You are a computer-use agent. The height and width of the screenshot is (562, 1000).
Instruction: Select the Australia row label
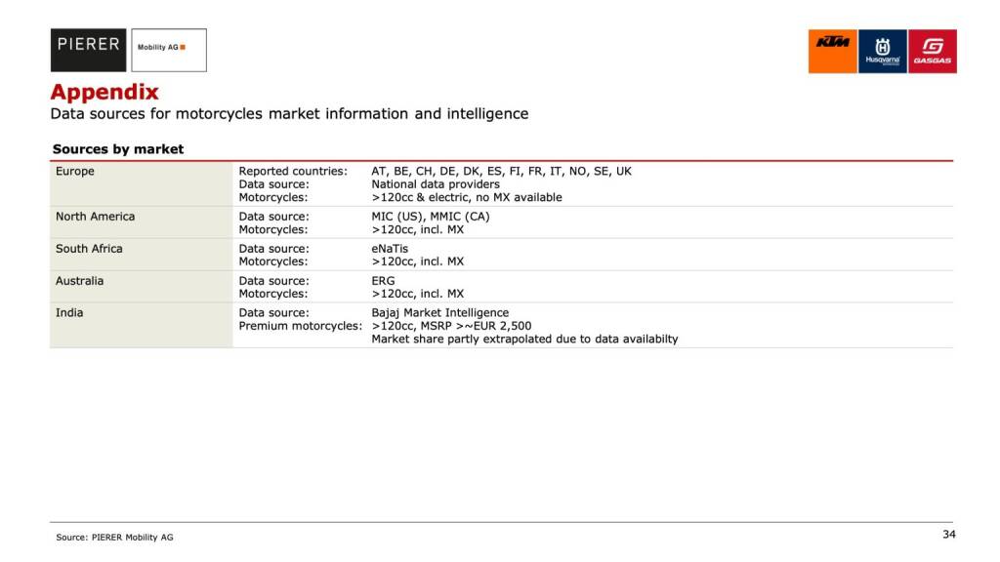[x=79, y=281]
